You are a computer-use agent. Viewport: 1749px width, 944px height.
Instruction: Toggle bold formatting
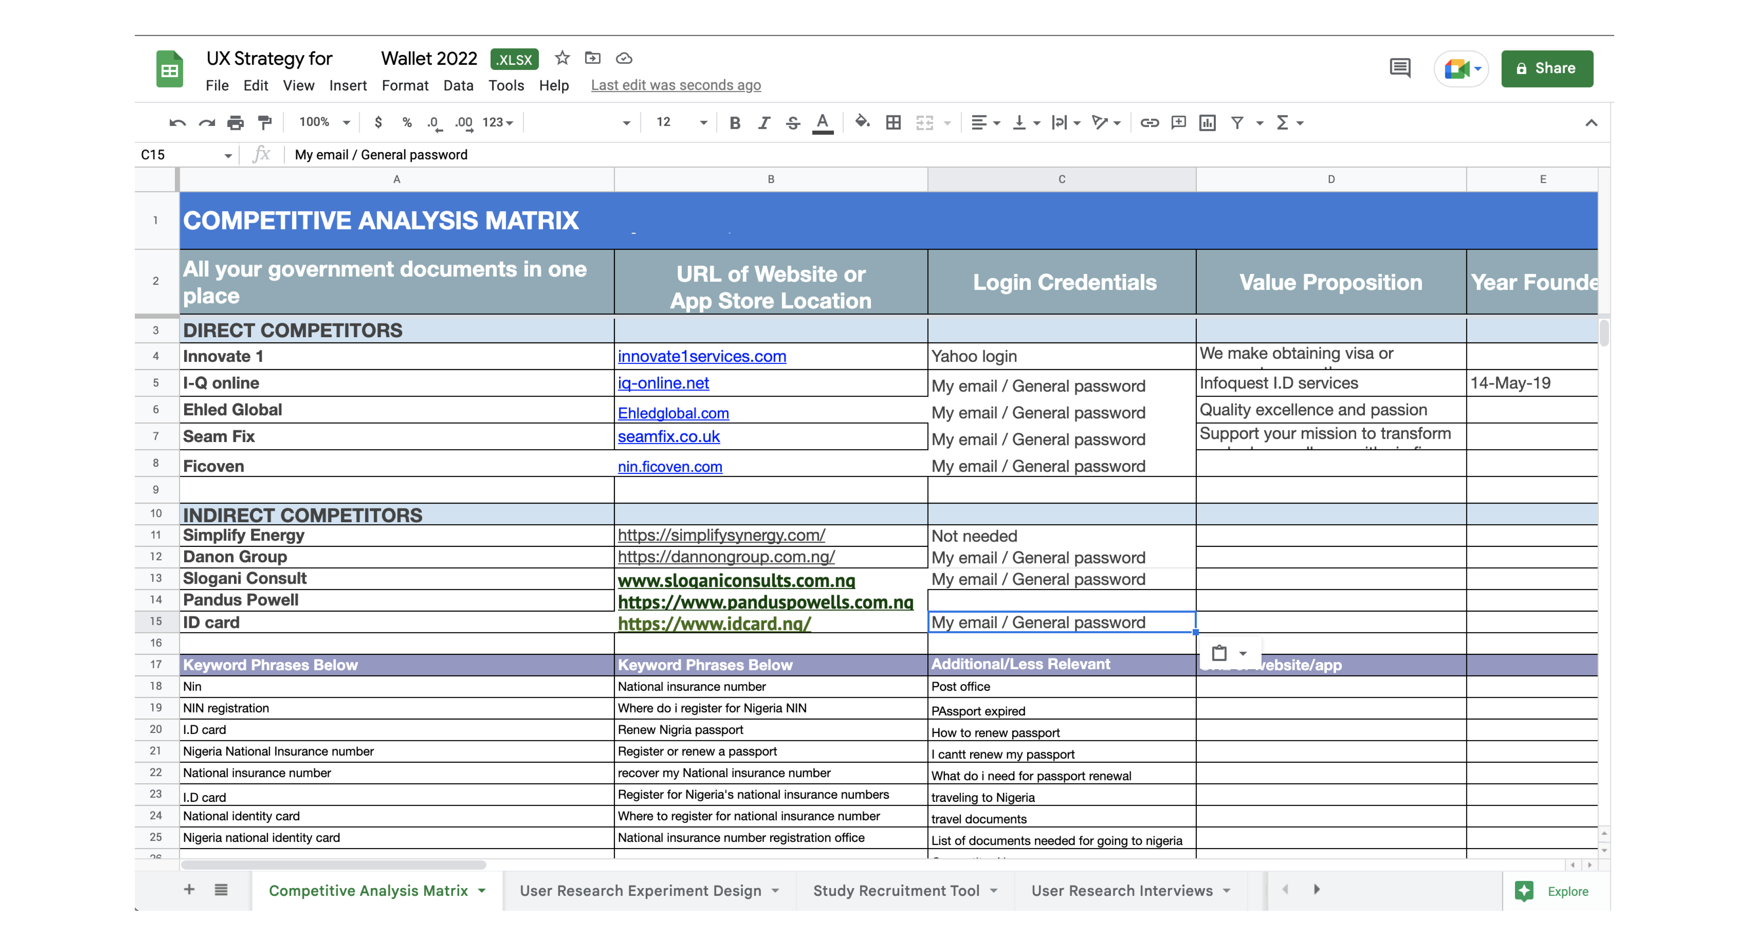coord(735,123)
